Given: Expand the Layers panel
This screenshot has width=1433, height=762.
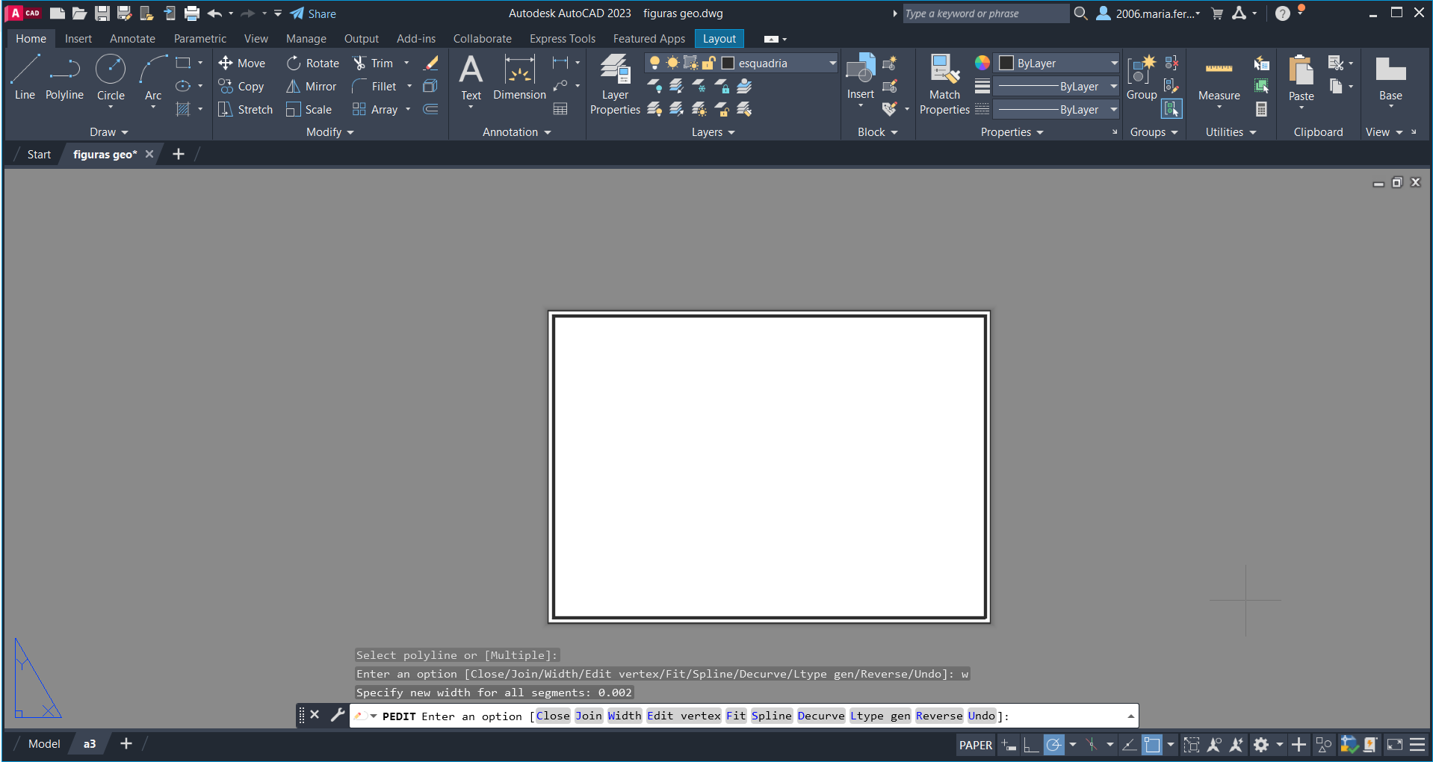Looking at the screenshot, I should click(x=714, y=132).
